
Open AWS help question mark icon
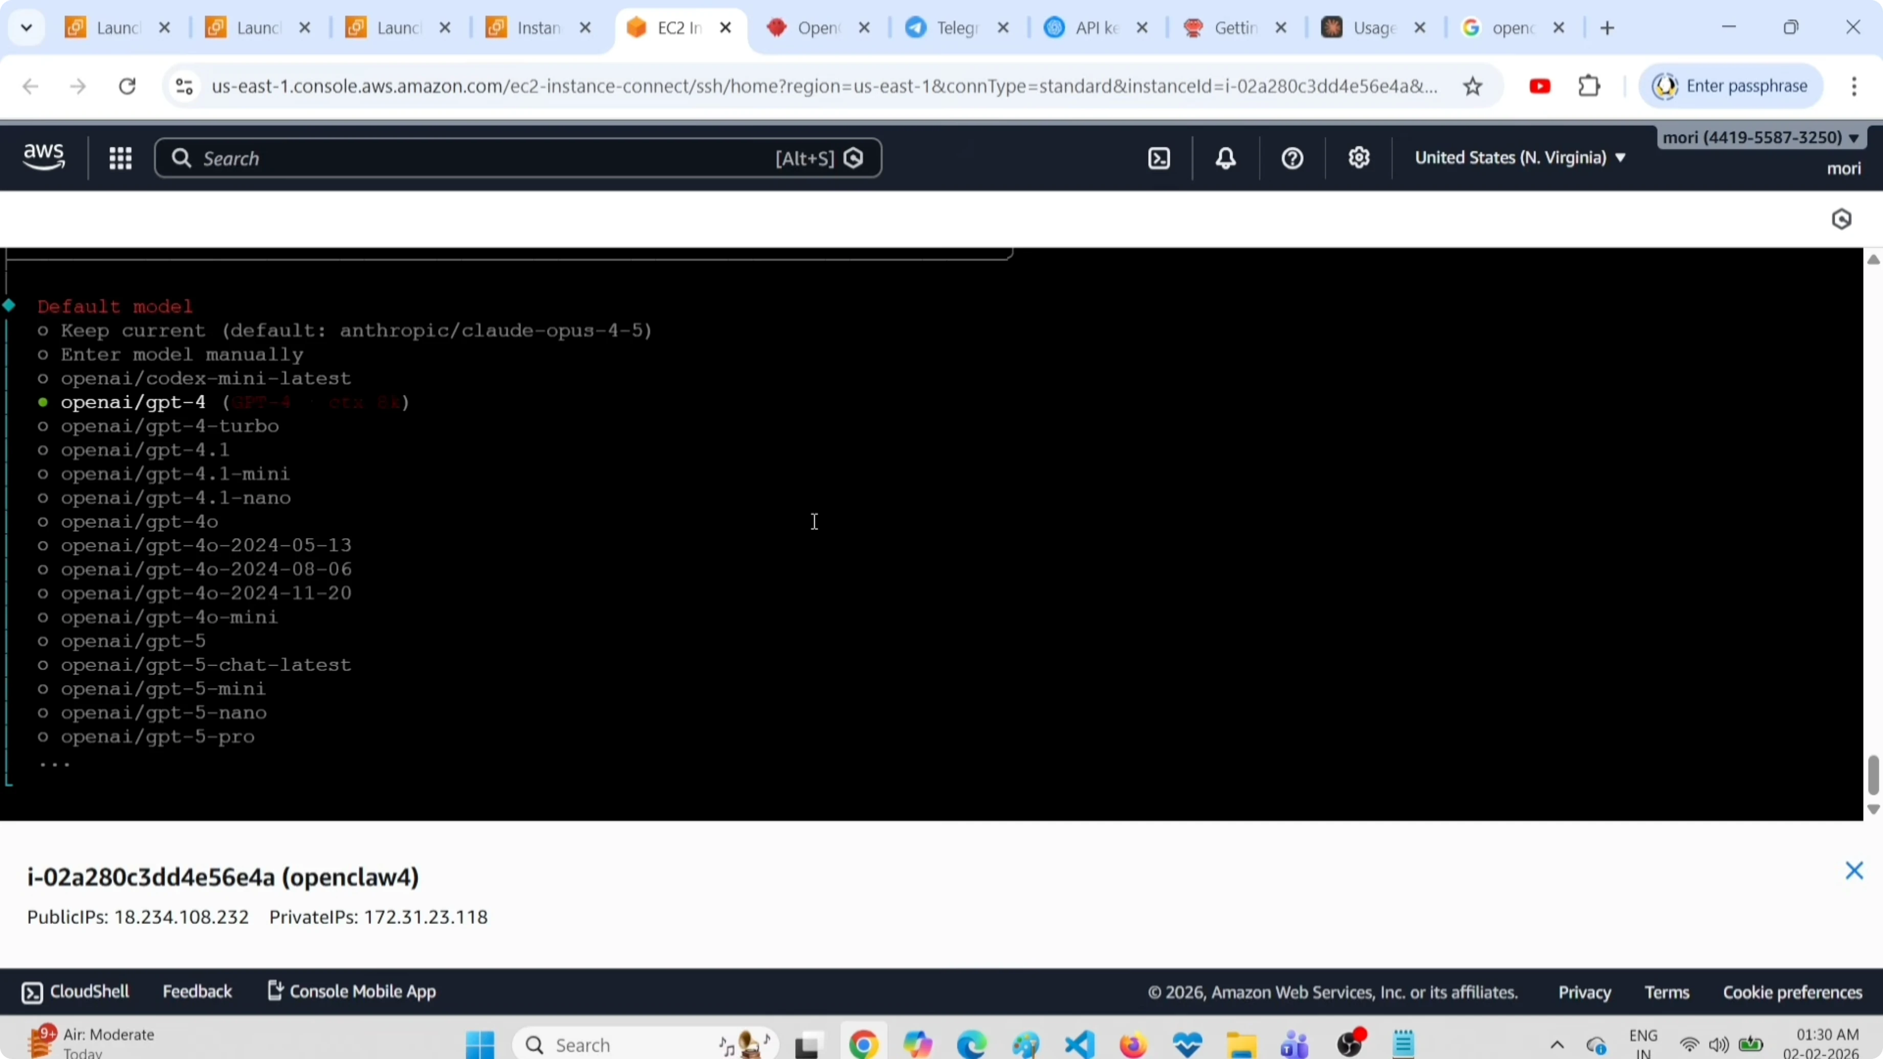click(x=1293, y=159)
